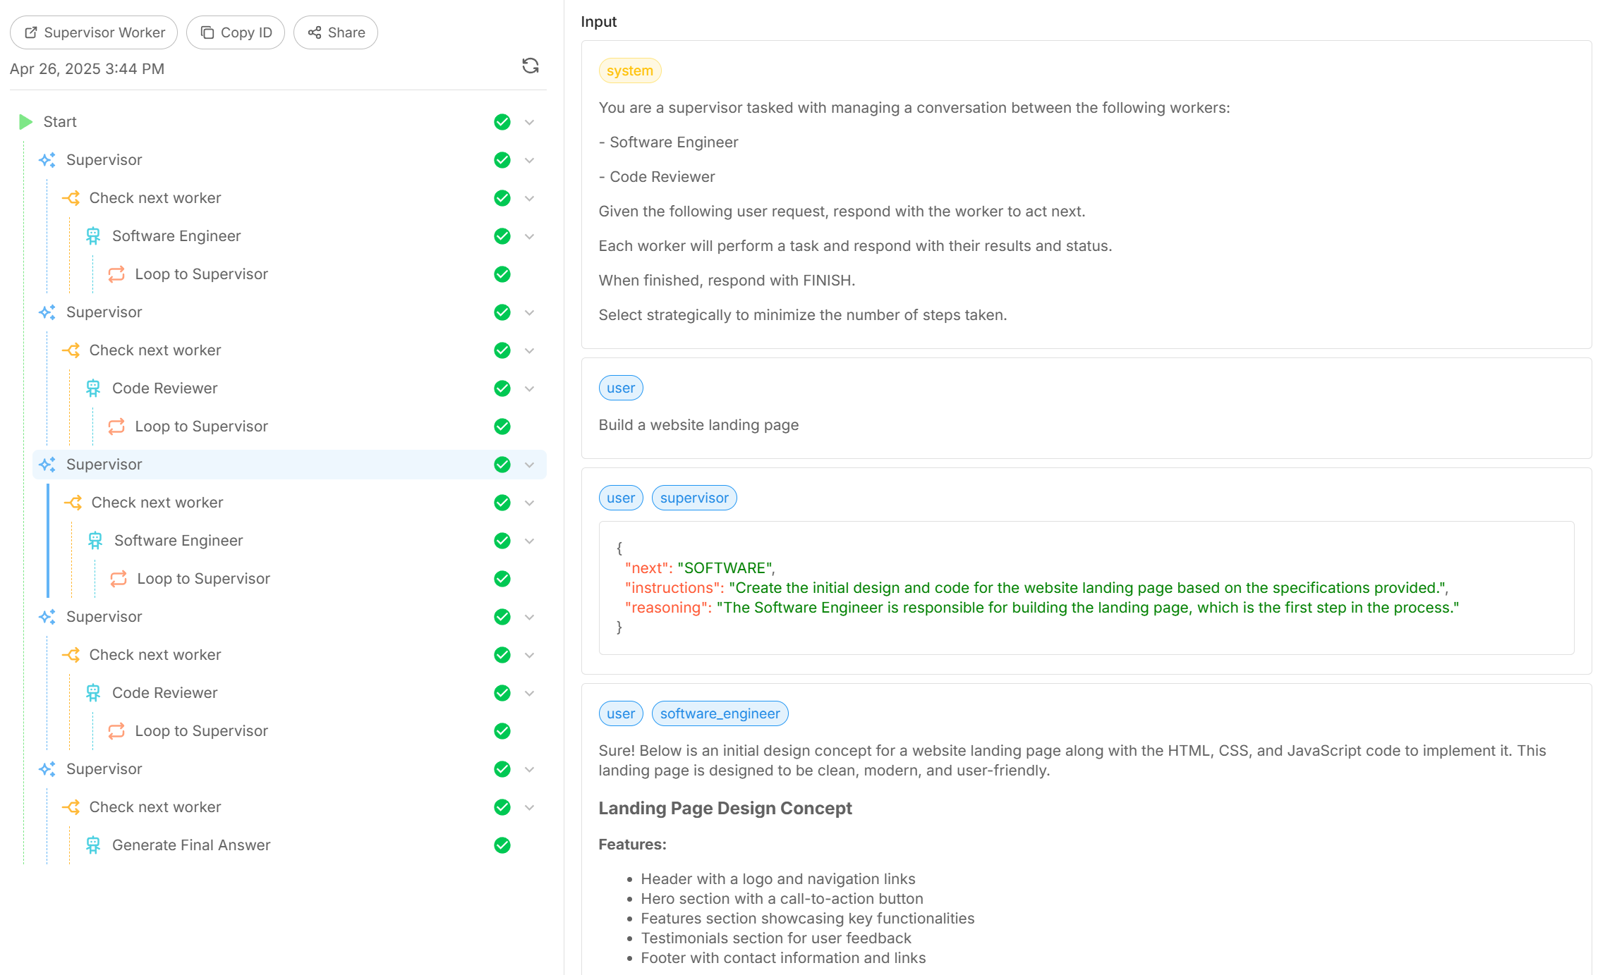This screenshot has height=975, width=1605.
Task: Click the Share button
Action: [x=335, y=32]
